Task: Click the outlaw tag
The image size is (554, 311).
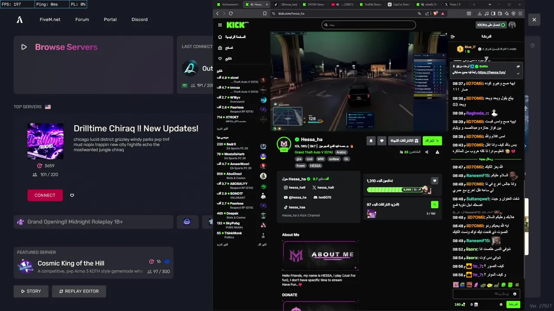Action: point(334,159)
